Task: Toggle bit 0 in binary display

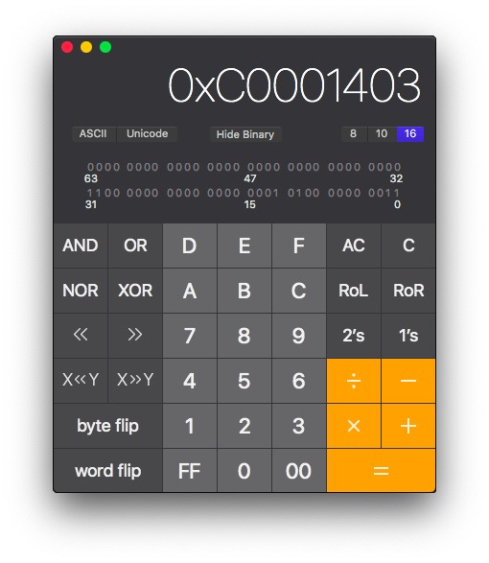Action: pyautogui.click(x=397, y=193)
